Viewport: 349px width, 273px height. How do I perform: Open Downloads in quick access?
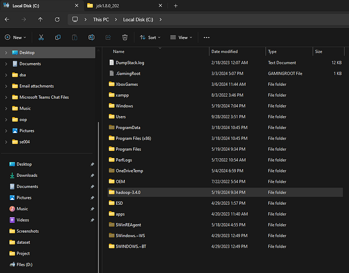27,175
